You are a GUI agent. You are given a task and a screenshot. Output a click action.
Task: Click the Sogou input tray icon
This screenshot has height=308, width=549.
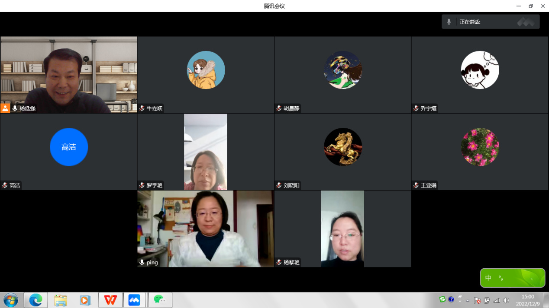pos(442,300)
